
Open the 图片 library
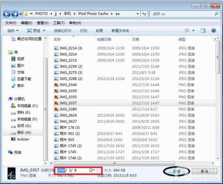coord(17,65)
